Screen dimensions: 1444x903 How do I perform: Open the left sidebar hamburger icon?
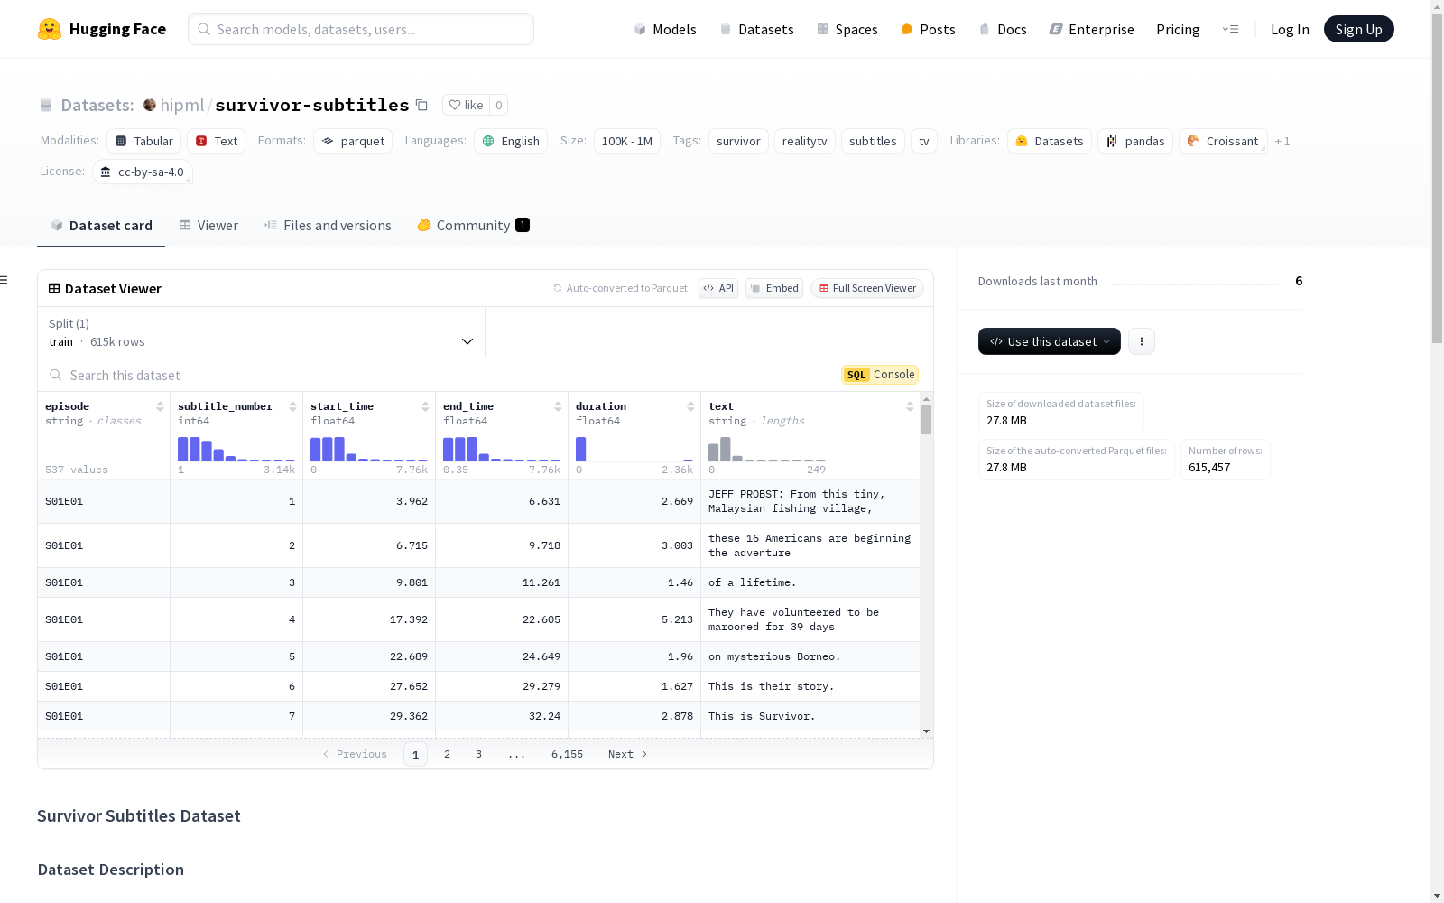(4, 280)
